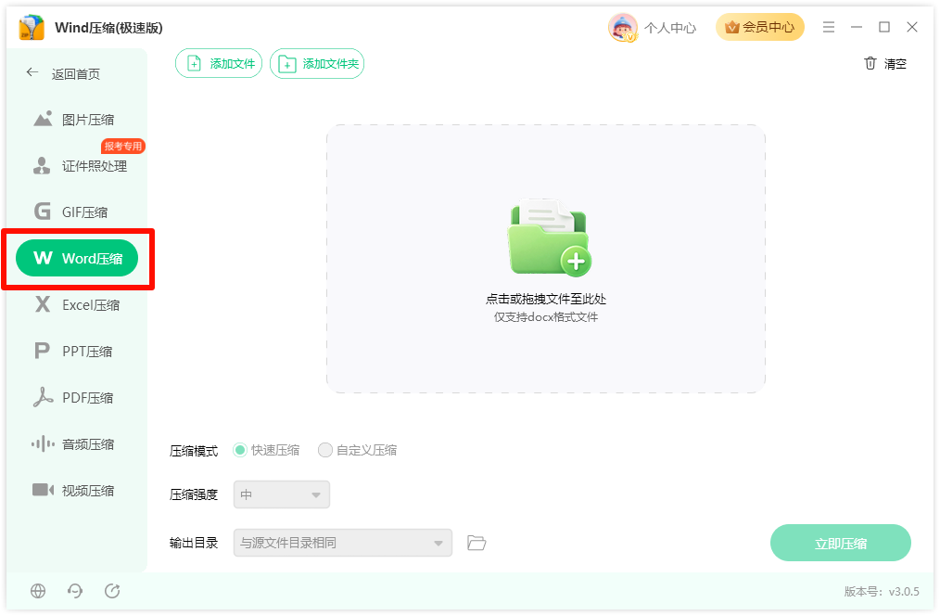Click the 添加文件 button
The height and width of the screenshot is (616, 940).
click(219, 64)
